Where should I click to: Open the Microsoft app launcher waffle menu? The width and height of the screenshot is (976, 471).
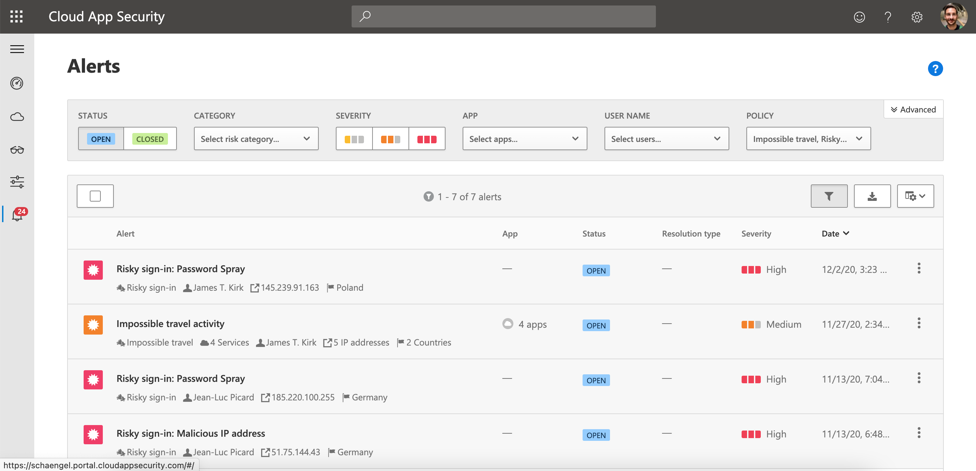(x=17, y=17)
